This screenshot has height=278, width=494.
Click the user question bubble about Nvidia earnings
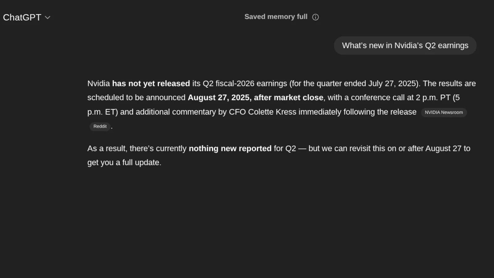(405, 45)
